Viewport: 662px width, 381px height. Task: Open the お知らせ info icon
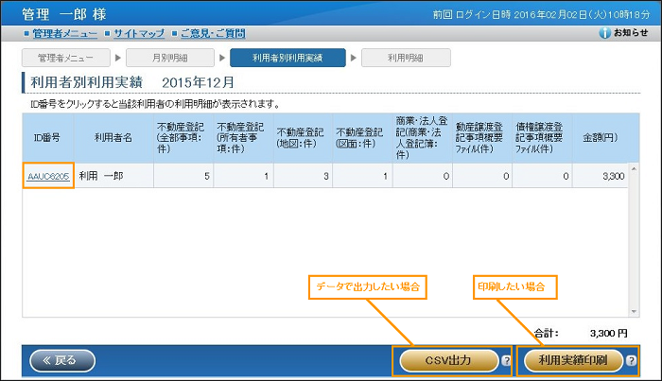click(604, 33)
